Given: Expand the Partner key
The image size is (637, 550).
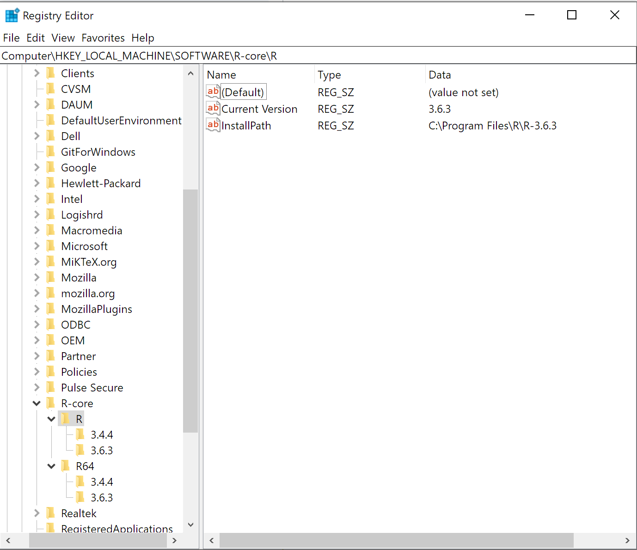Looking at the screenshot, I should click(37, 356).
